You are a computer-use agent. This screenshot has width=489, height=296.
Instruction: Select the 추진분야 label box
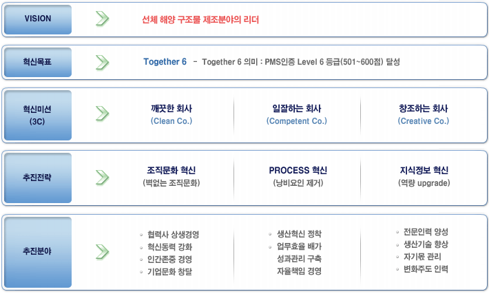pos(38,252)
